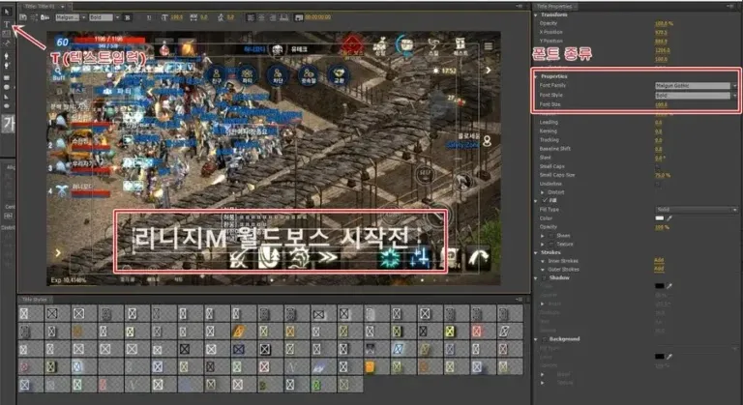
Task: Select the Rectangle shape tool
Action: pos(7,77)
